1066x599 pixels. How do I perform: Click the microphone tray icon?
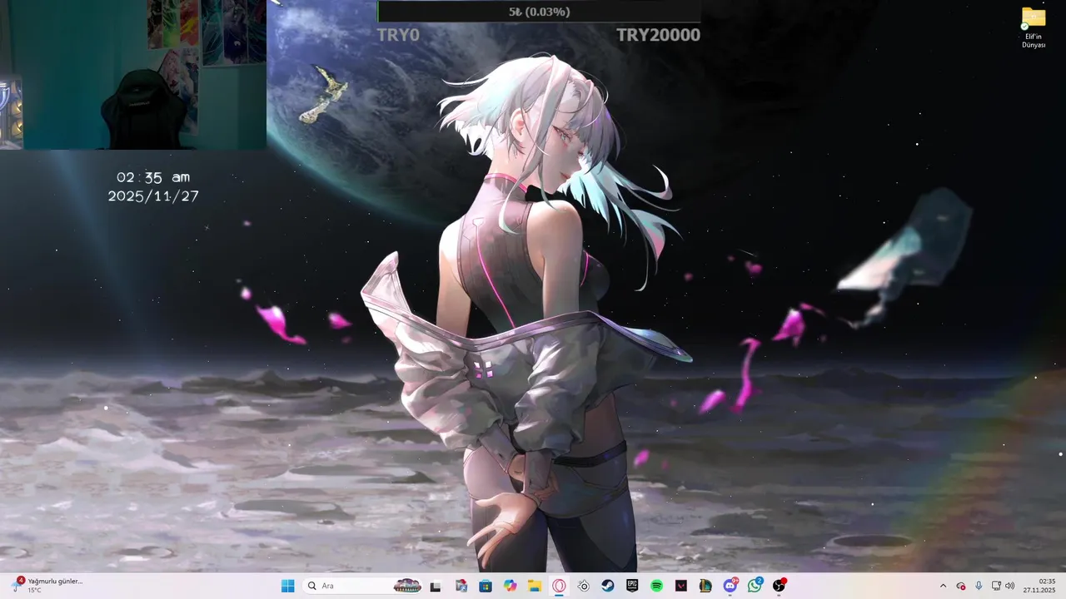pyautogui.click(x=979, y=586)
